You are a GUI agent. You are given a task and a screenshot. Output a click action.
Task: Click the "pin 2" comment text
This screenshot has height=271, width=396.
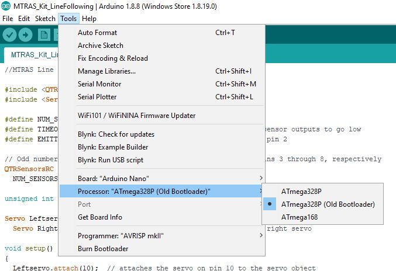pos(277,139)
